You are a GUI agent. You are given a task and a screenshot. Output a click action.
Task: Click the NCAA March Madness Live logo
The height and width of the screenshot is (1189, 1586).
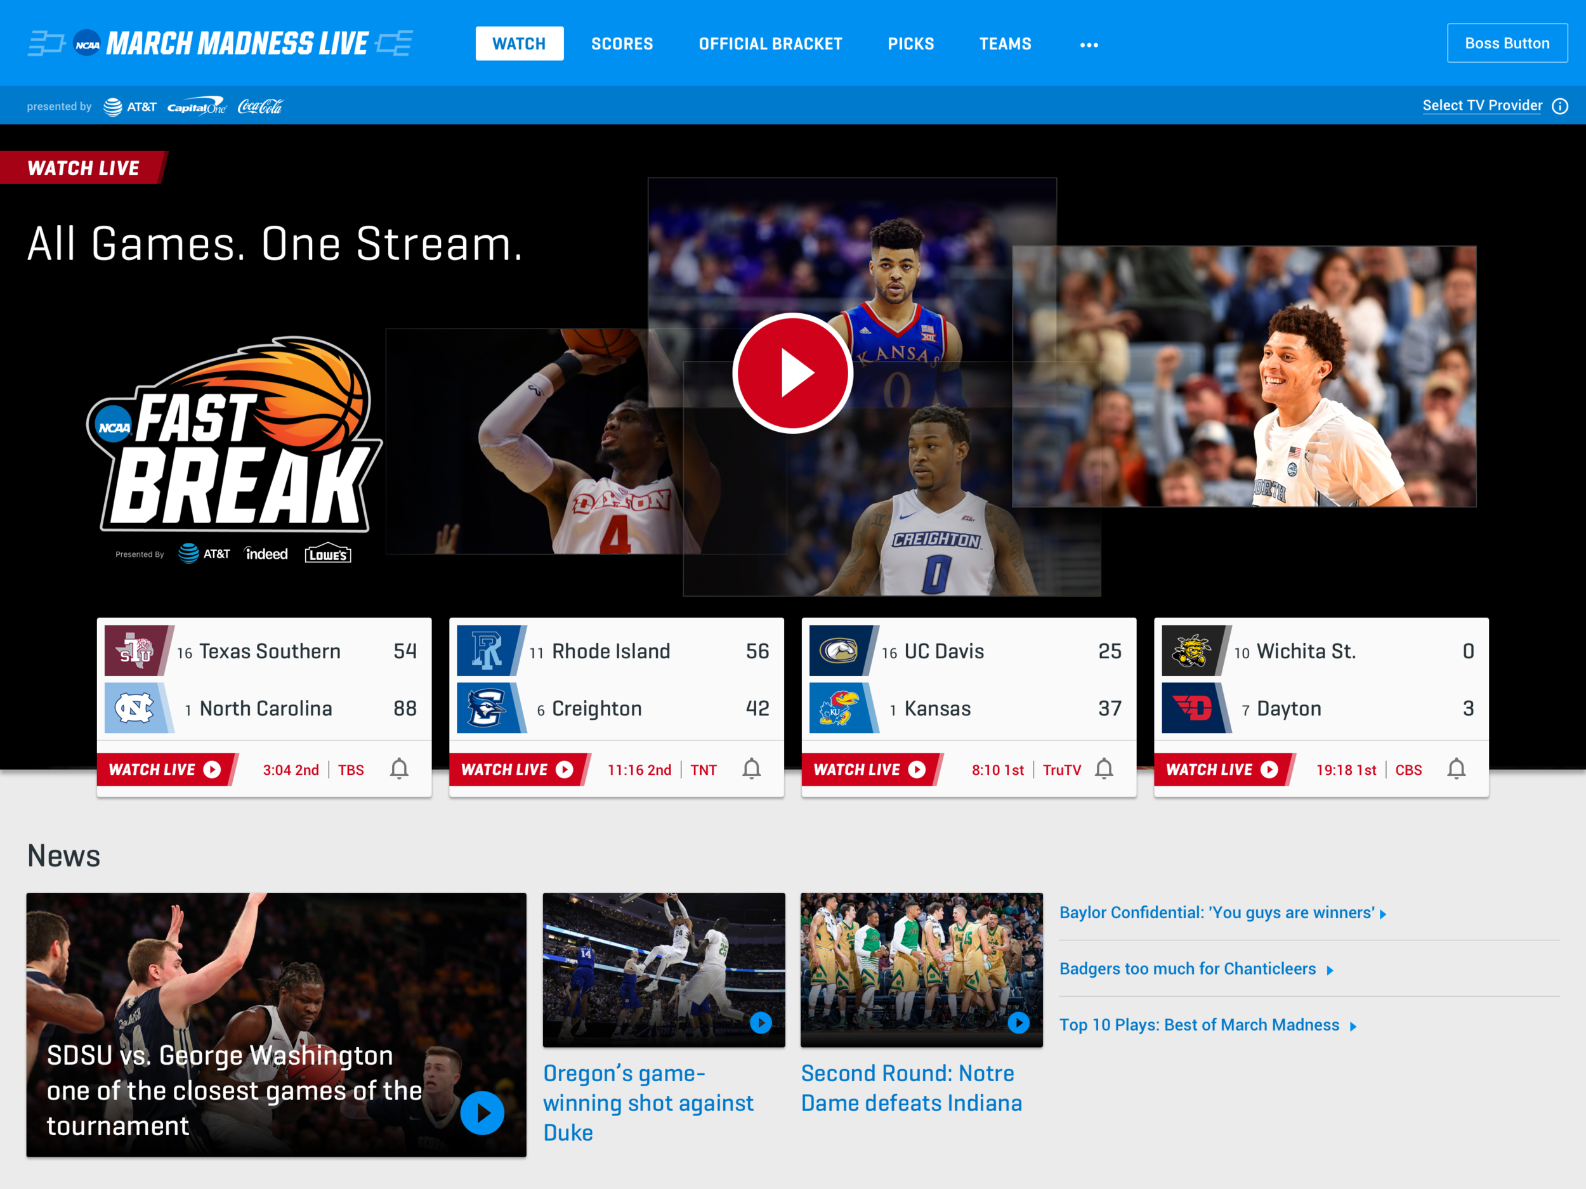pyautogui.click(x=221, y=44)
